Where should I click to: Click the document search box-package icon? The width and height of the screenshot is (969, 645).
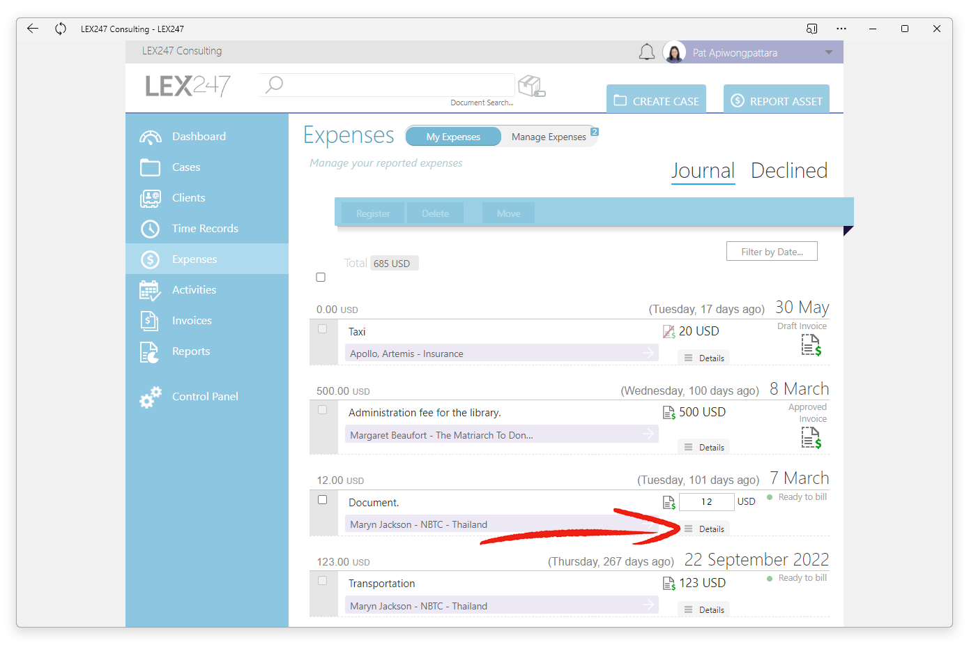[x=532, y=86]
